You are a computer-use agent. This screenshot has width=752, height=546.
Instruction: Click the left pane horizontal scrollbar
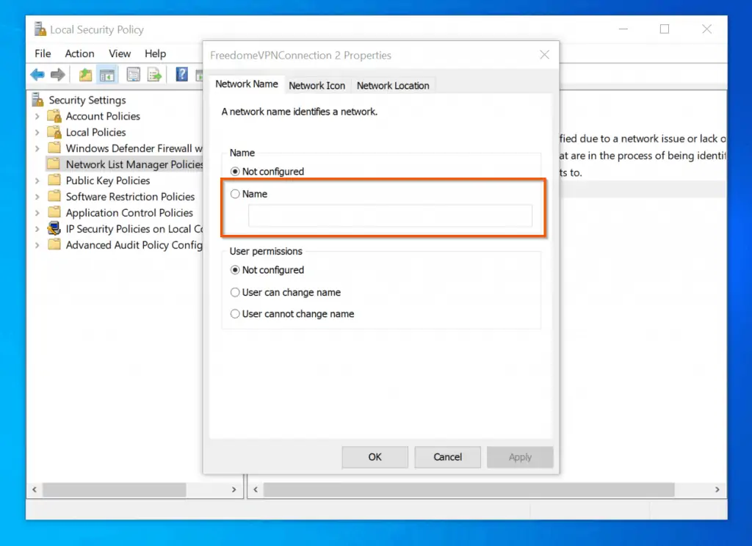[x=114, y=489]
